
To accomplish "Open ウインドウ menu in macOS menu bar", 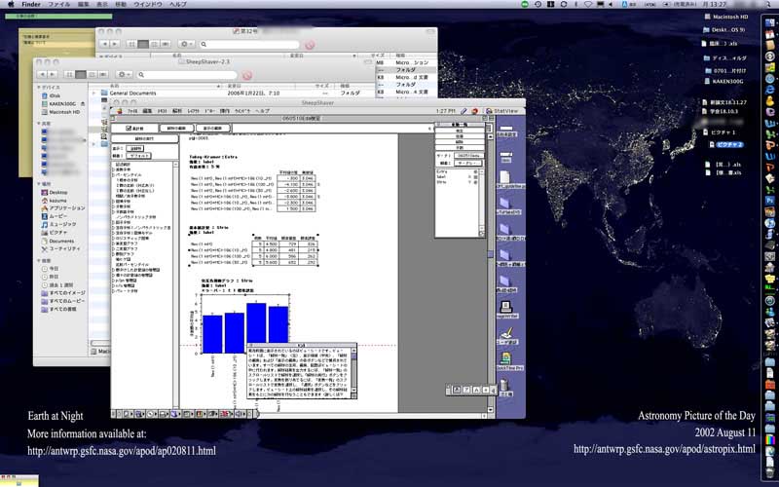I will point(148,4).
